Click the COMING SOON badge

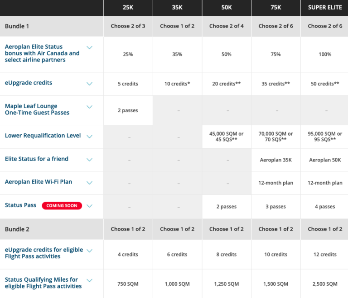(62, 206)
